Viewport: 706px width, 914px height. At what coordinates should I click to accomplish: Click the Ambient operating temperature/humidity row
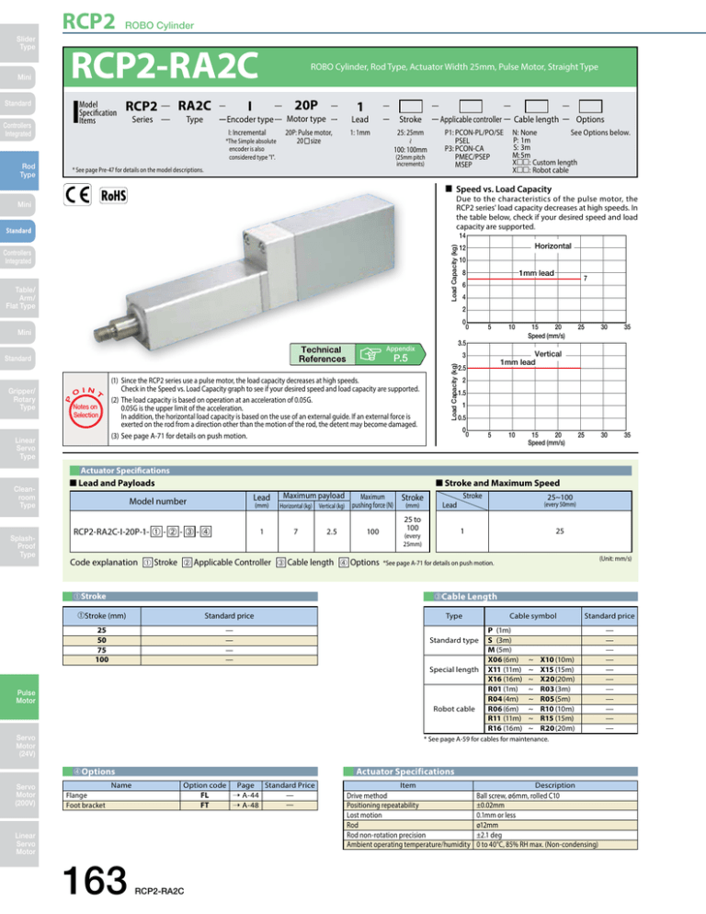(x=490, y=845)
